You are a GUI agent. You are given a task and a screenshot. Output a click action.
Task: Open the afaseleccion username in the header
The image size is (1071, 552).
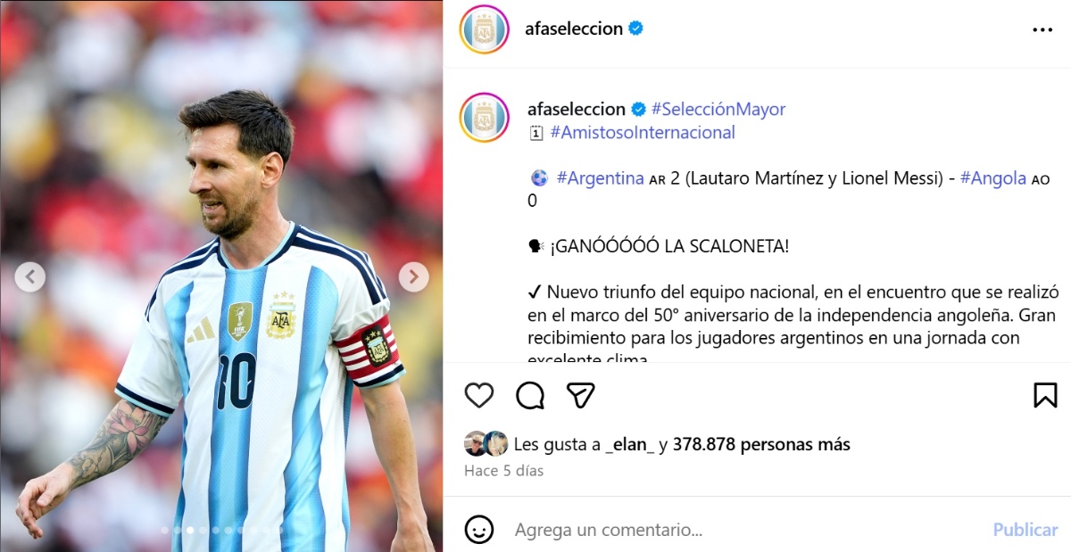pos(575,29)
